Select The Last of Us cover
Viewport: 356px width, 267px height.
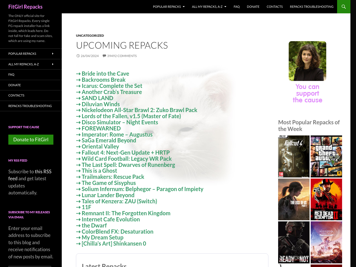(x=294, y=199)
